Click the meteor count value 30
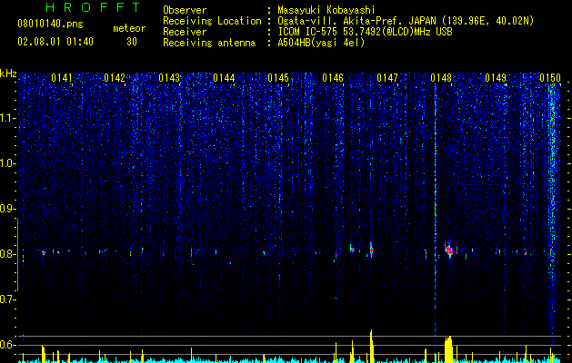 (132, 42)
